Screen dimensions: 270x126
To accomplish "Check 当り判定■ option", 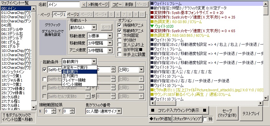I will coord(120,49).
